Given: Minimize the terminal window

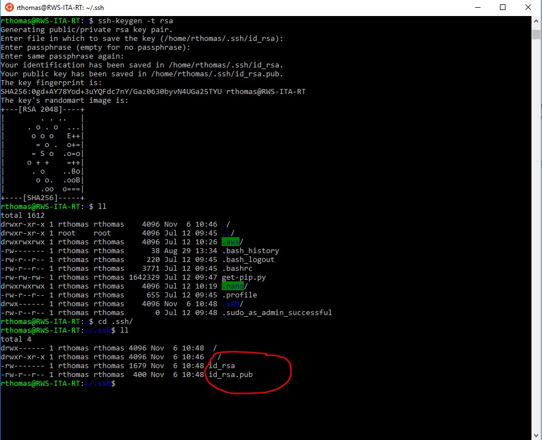Looking at the screenshot, I should pyautogui.click(x=476, y=8).
